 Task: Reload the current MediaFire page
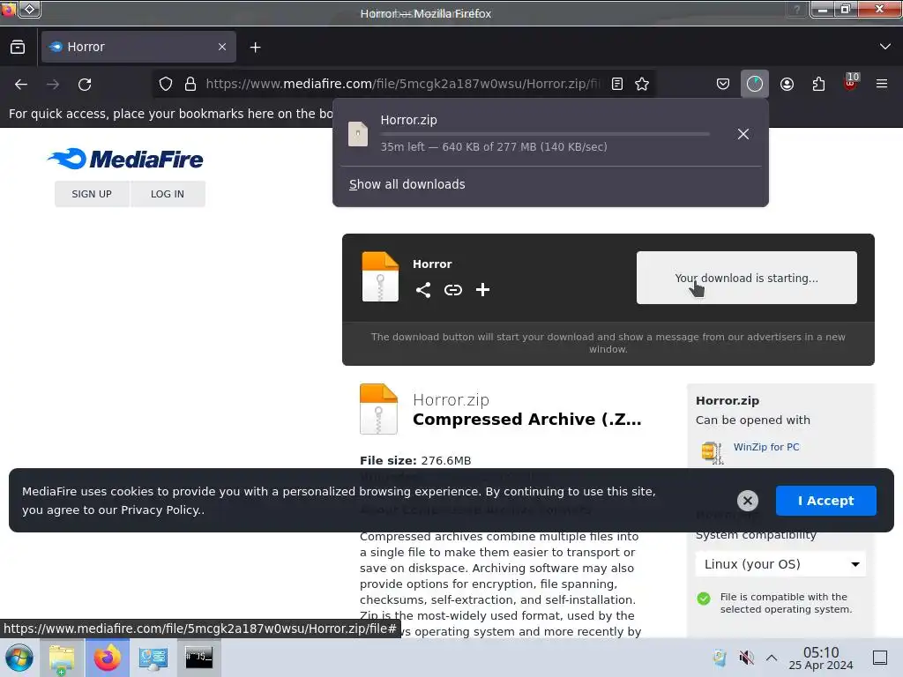85,84
